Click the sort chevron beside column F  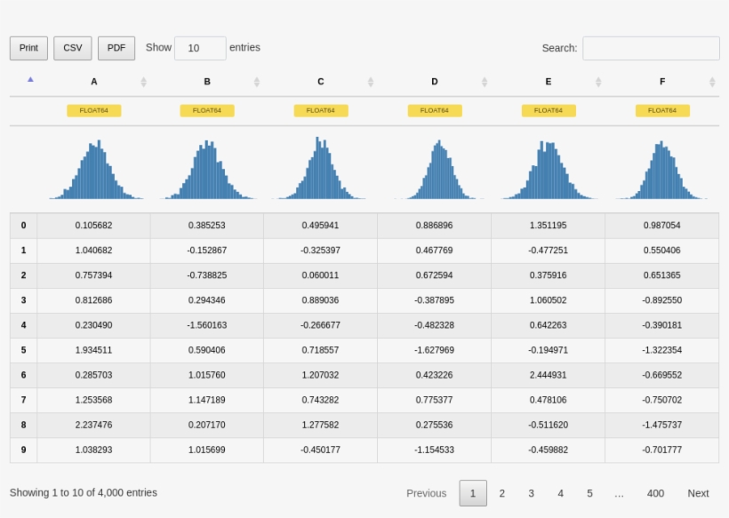point(711,81)
